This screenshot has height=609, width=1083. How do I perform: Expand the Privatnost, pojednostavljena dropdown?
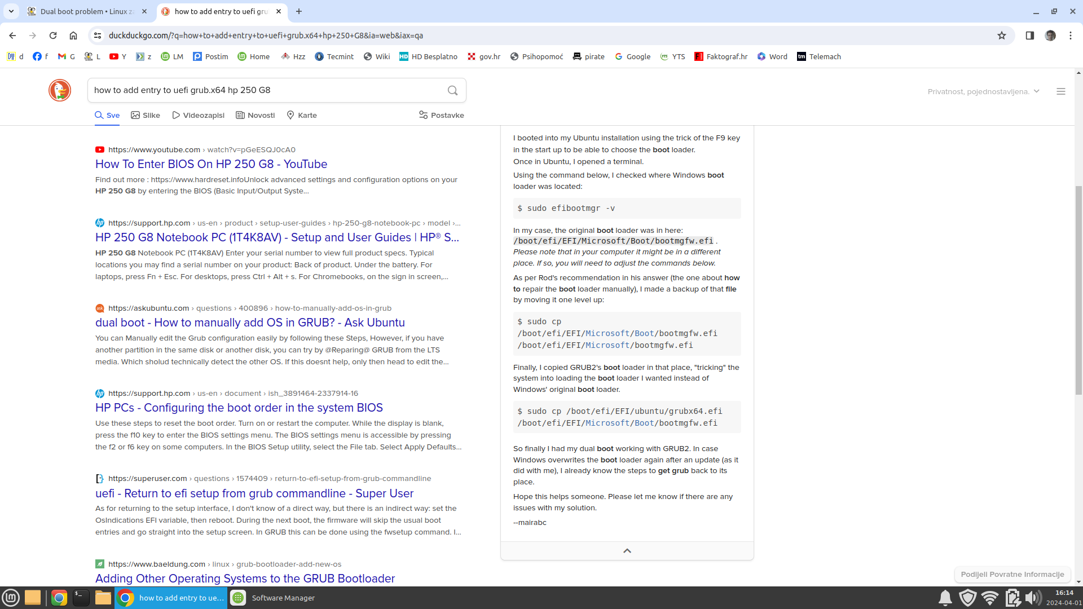pyautogui.click(x=983, y=91)
